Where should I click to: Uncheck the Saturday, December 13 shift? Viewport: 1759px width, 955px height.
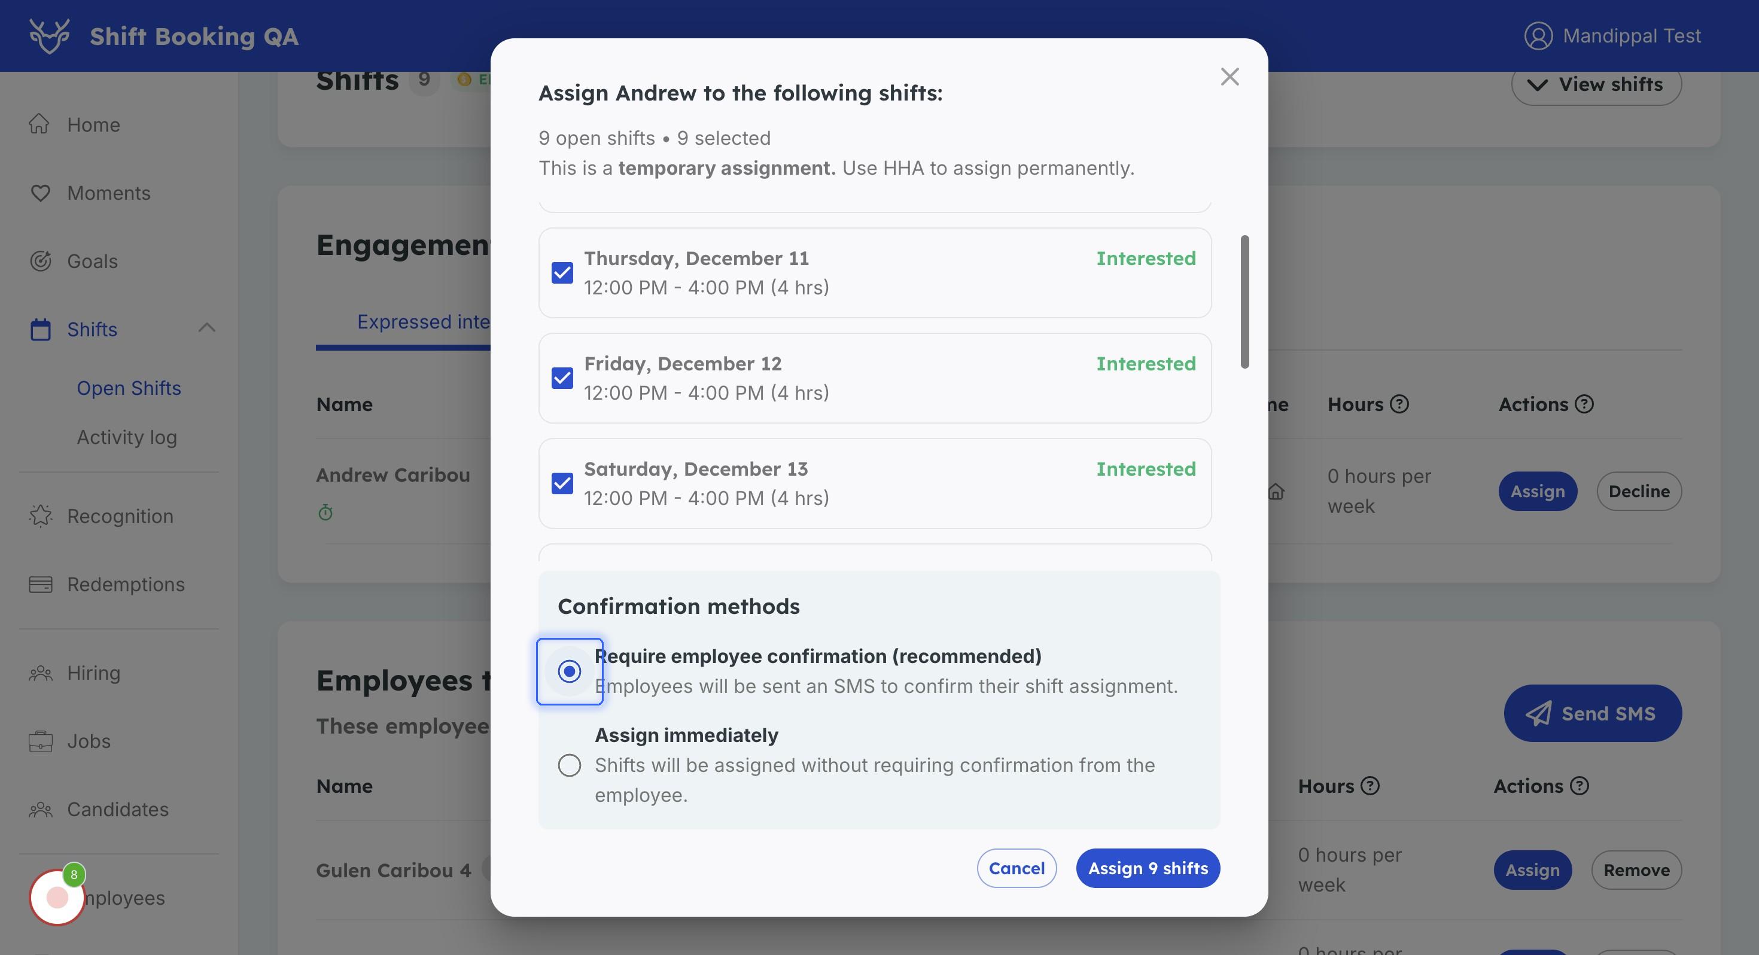coord(562,483)
